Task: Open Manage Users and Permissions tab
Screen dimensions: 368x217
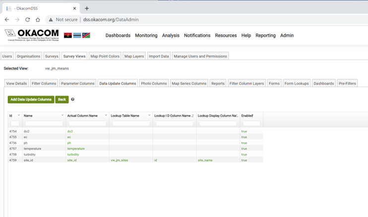Action: [x=200, y=56]
